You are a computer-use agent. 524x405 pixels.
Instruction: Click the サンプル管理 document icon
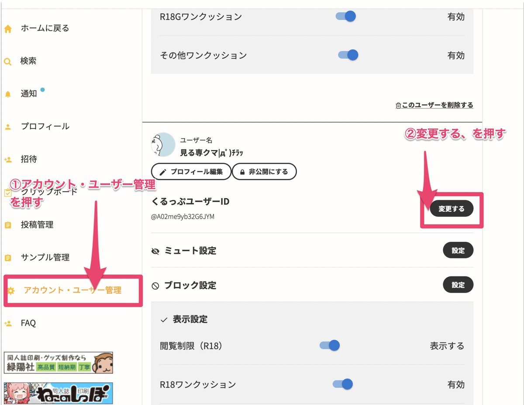pyautogui.click(x=7, y=258)
